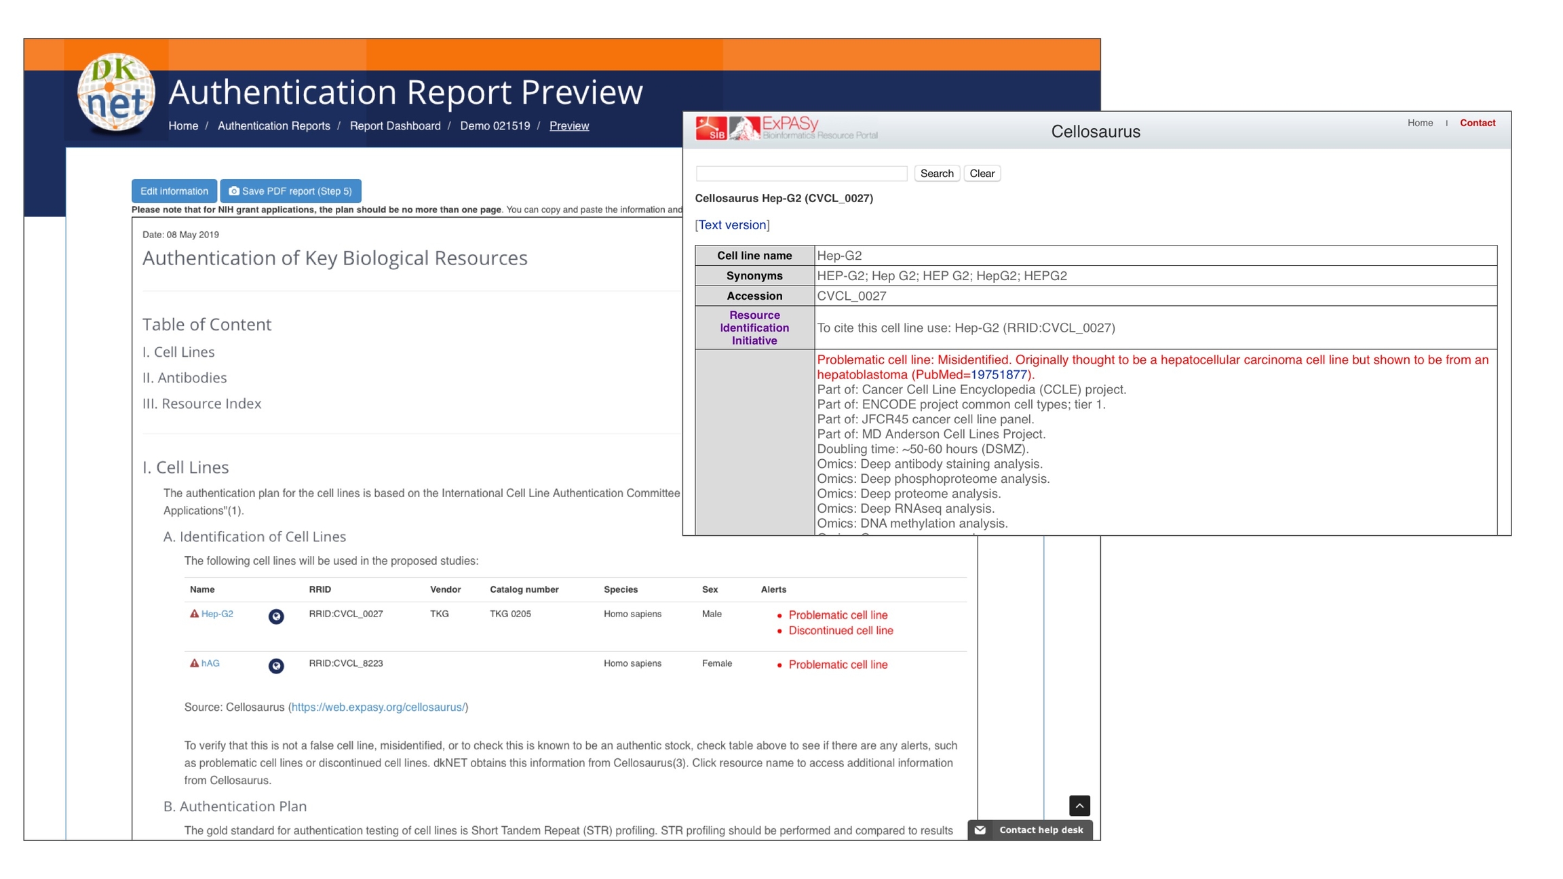1563x879 pixels.
Task: Click the warning triangle next to Hep-G2
Action: 194,613
